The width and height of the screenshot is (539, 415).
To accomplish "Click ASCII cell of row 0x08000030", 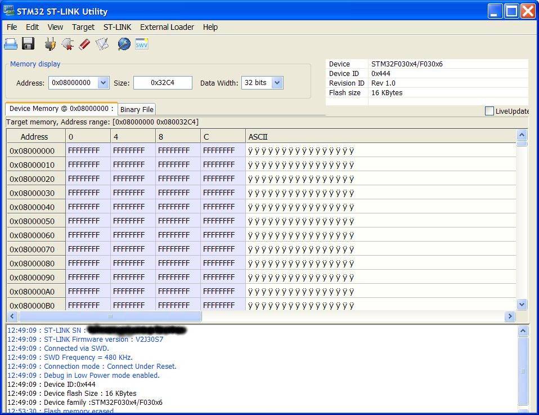I will (x=381, y=193).
